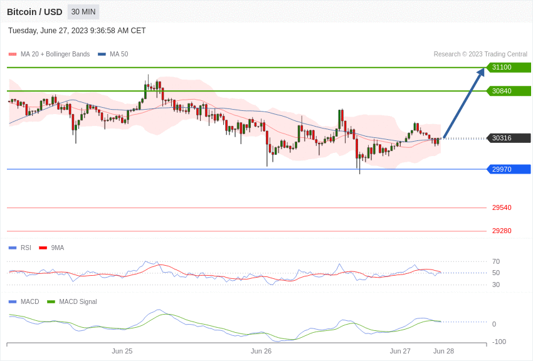Select the green 31100 target price tag
The height and width of the screenshot is (361, 533).
coord(508,68)
